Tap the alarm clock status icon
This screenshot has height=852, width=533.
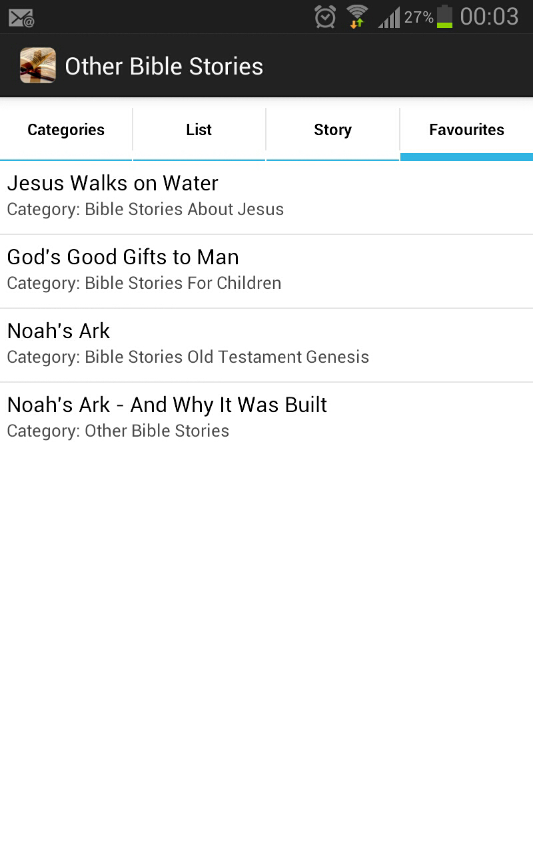(x=325, y=17)
